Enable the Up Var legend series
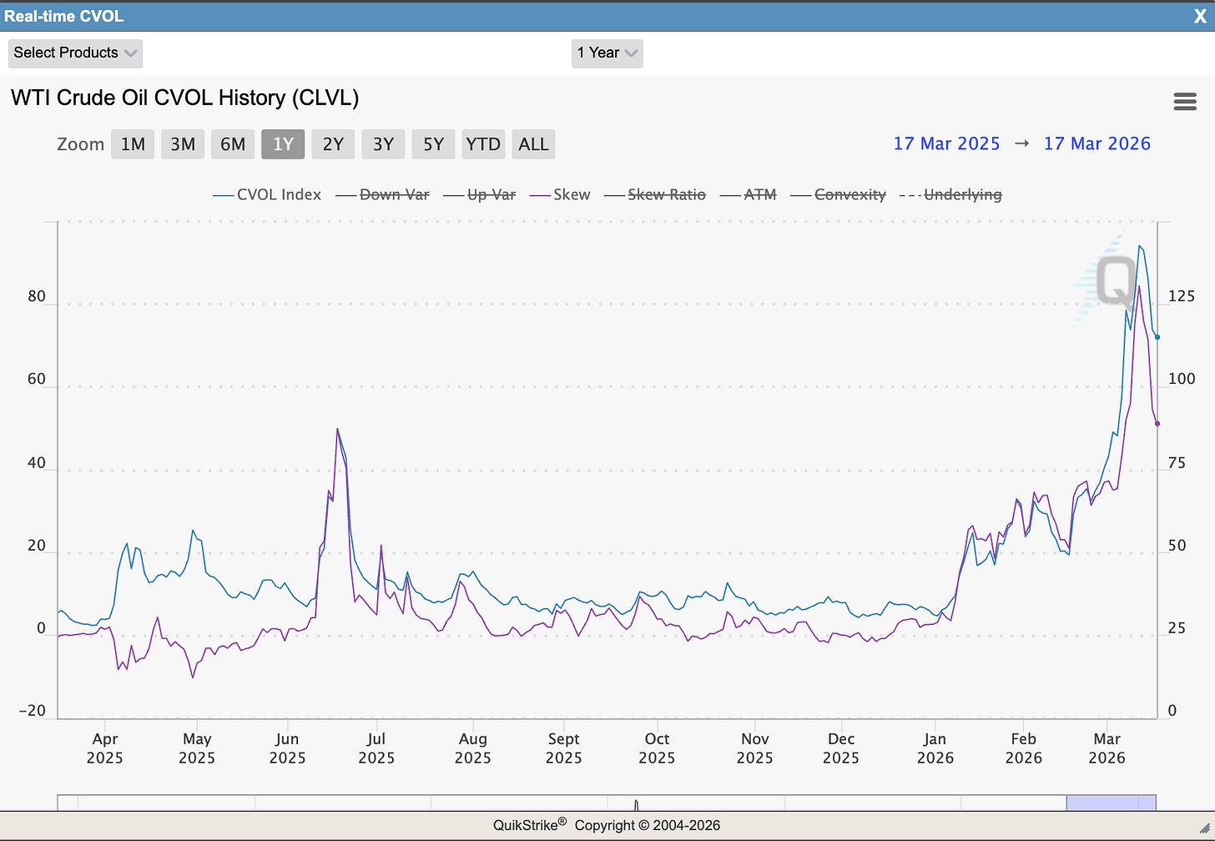 point(480,194)
